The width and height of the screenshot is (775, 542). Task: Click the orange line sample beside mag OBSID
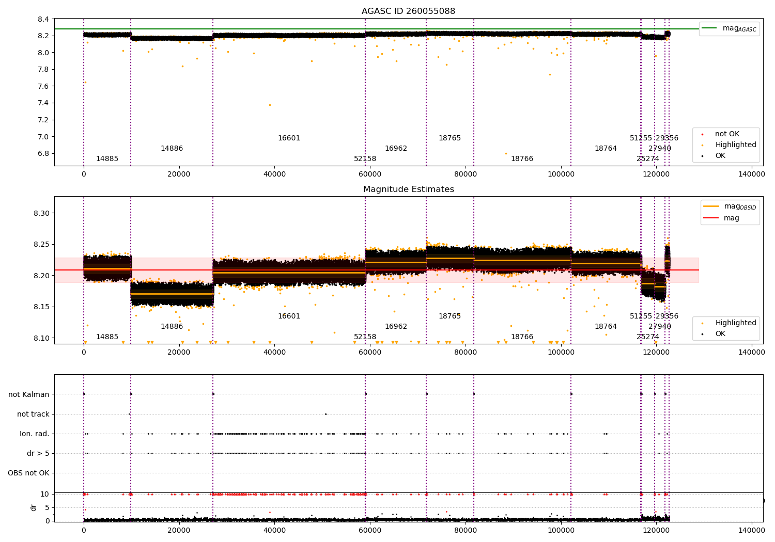click(711, 206)
